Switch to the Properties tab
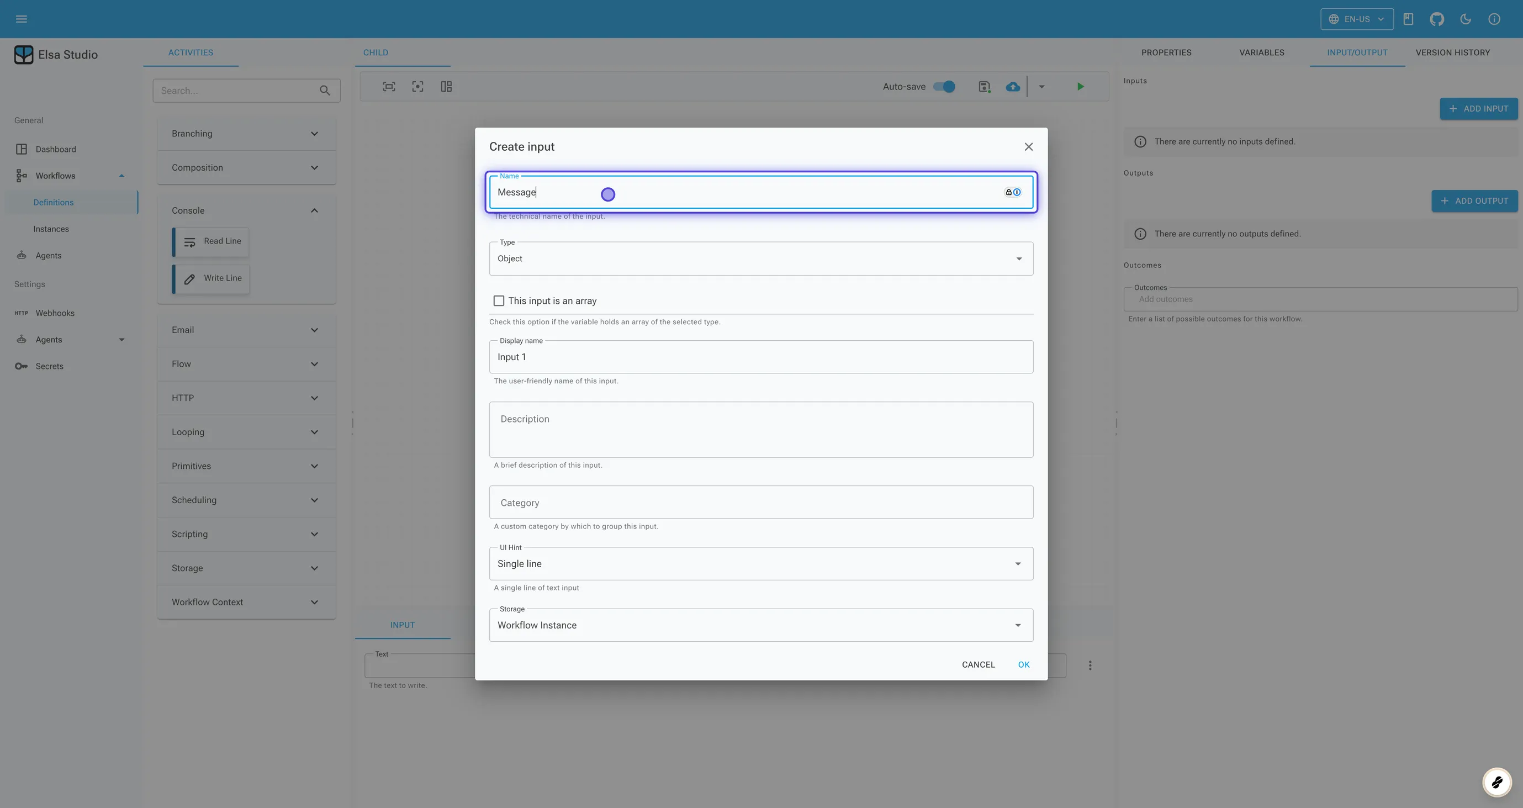This screenshot has width=1523, height=808. (x=1166, y=52)
